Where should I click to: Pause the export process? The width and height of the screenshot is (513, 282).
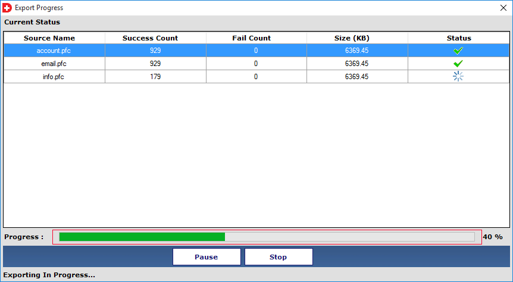pyautogui.click(x=207, y=257)
